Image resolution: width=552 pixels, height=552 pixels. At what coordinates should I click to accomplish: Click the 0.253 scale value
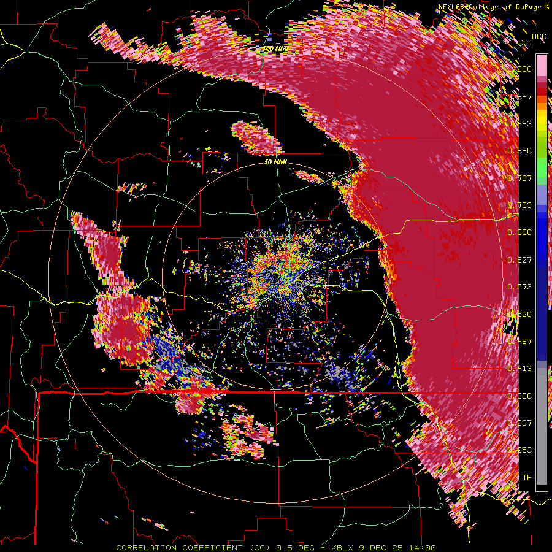click(519, 450)
